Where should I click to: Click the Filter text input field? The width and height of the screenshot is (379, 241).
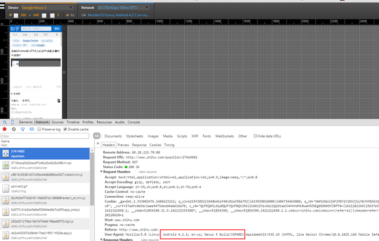point(45,136)
